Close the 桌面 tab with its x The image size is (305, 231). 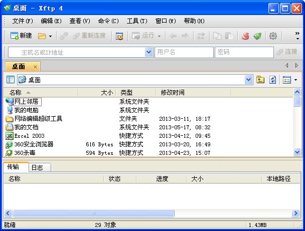click(x=35, y=67)
